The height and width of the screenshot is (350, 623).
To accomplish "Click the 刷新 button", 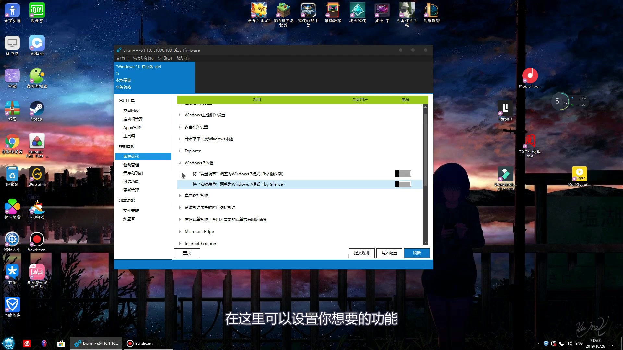I will [417, 253].
